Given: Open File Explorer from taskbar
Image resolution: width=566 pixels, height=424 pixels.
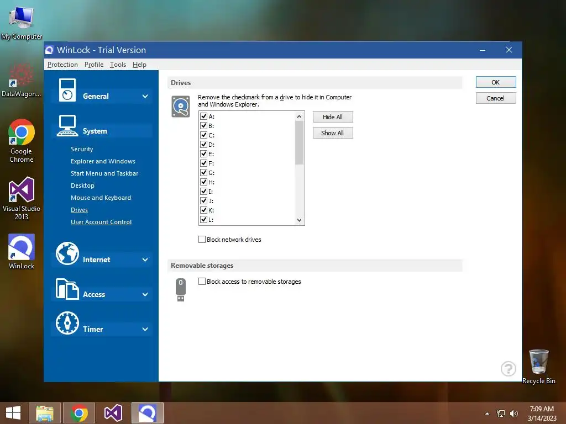Looking at the screenshot, I should click(x=45, y=413).
